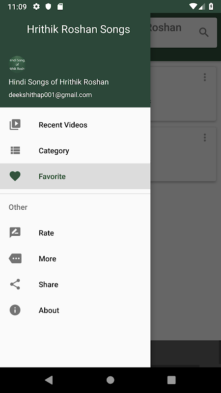Tap the Share icon in drawer

pos(15,284)
